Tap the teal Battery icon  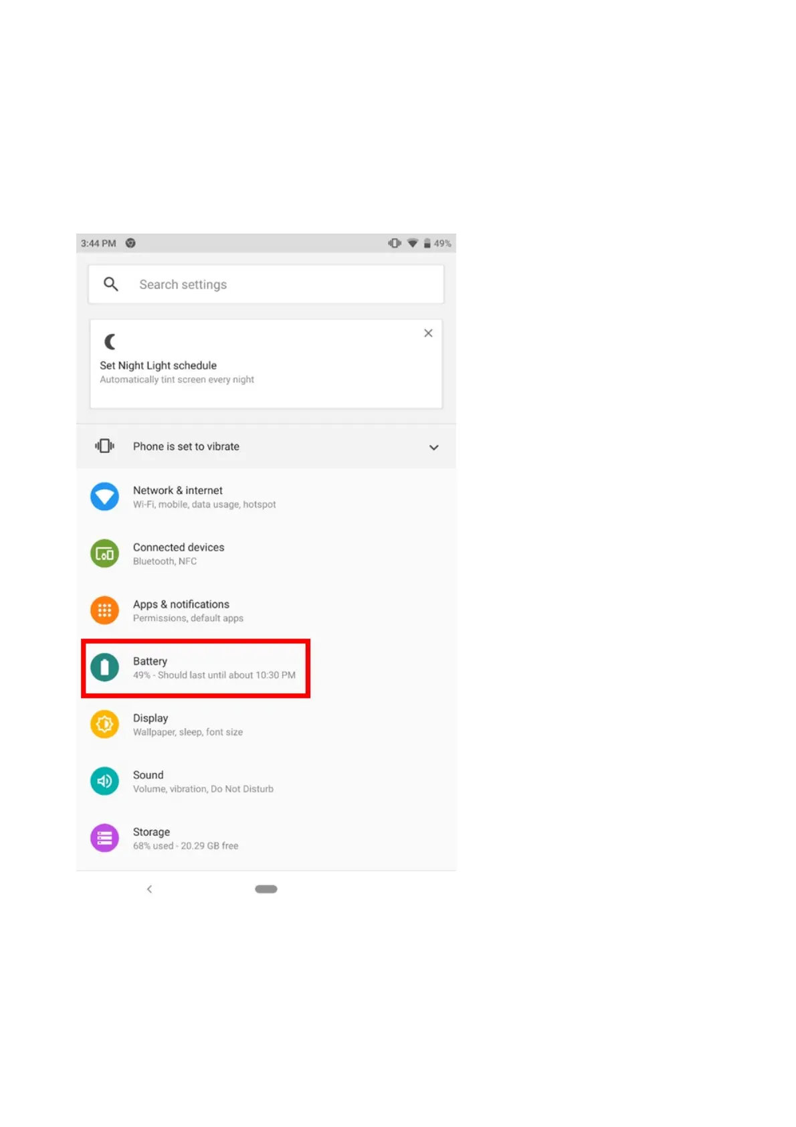point(104,667)
